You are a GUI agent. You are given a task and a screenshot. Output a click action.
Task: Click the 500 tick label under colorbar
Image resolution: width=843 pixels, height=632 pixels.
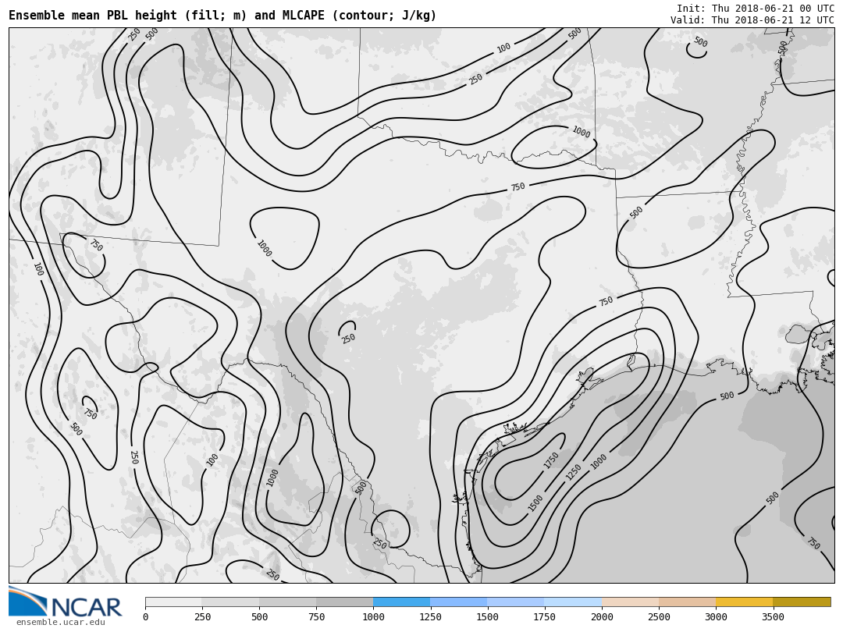[259, 617]
